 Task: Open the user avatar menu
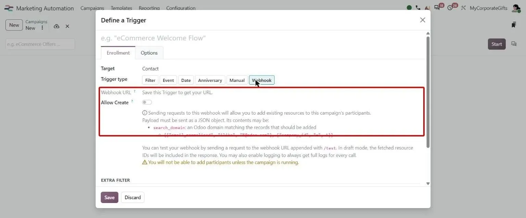point(516,8)
